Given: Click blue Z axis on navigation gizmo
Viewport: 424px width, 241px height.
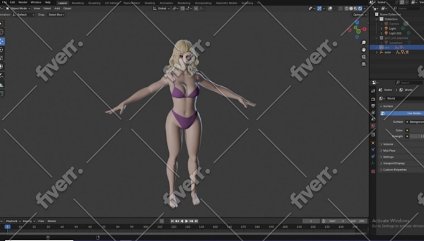Looking at the screenshot, I should (x=357, y=22).
